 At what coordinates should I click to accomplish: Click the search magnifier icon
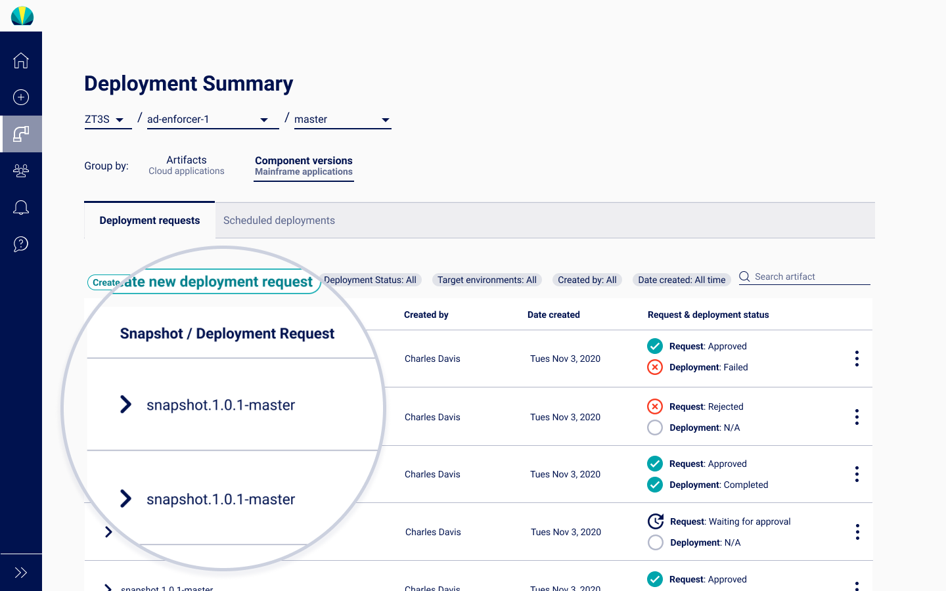click(x=744, y=276)
